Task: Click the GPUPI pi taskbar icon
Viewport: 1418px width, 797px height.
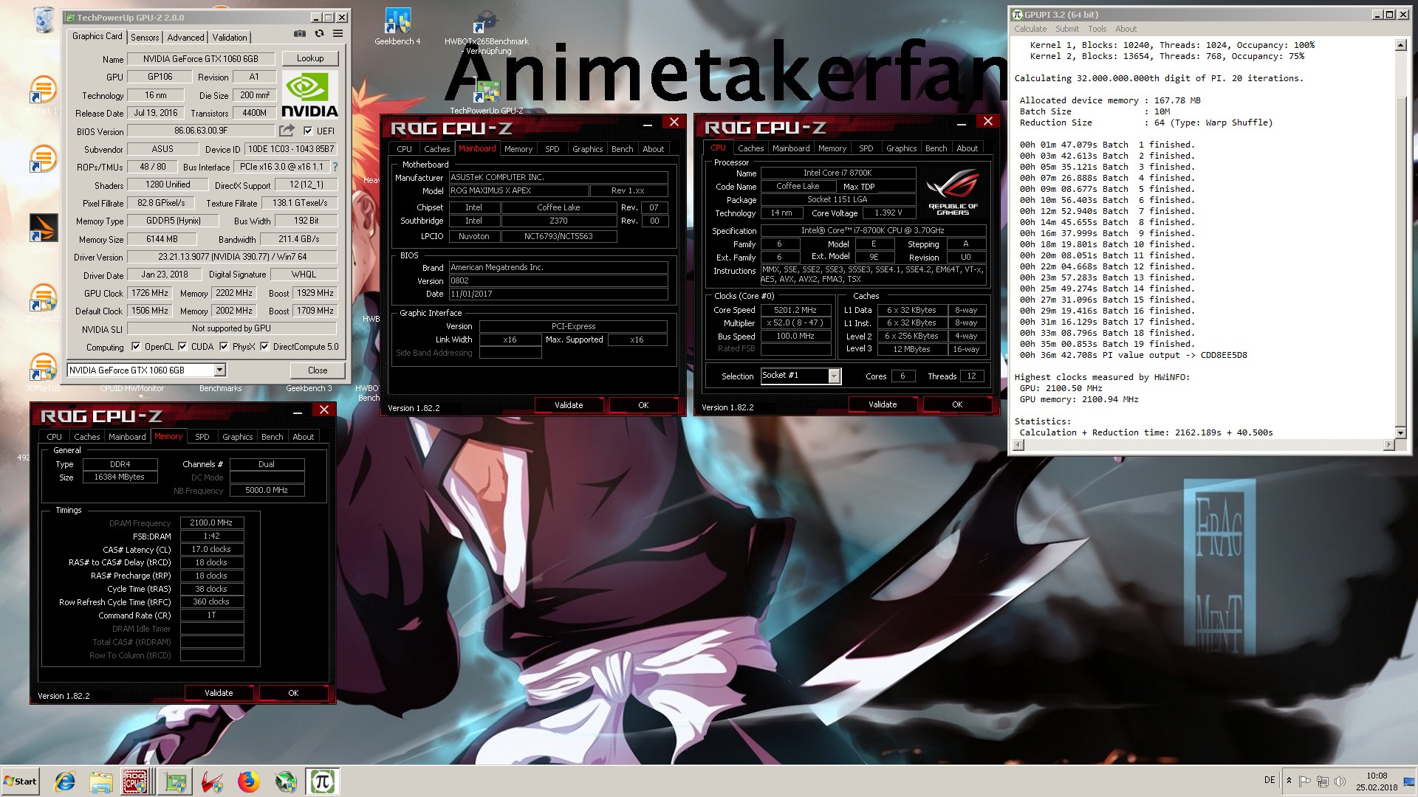Action: point(322,782)
